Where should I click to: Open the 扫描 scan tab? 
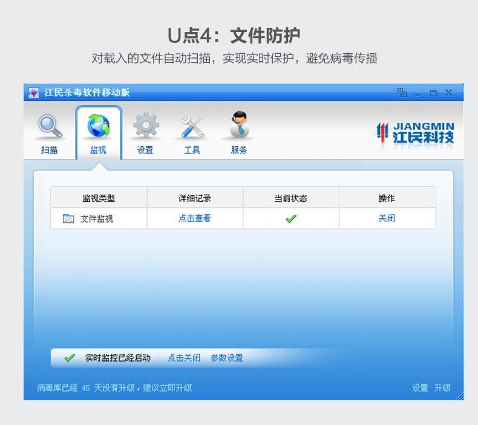tap(50, 134)
